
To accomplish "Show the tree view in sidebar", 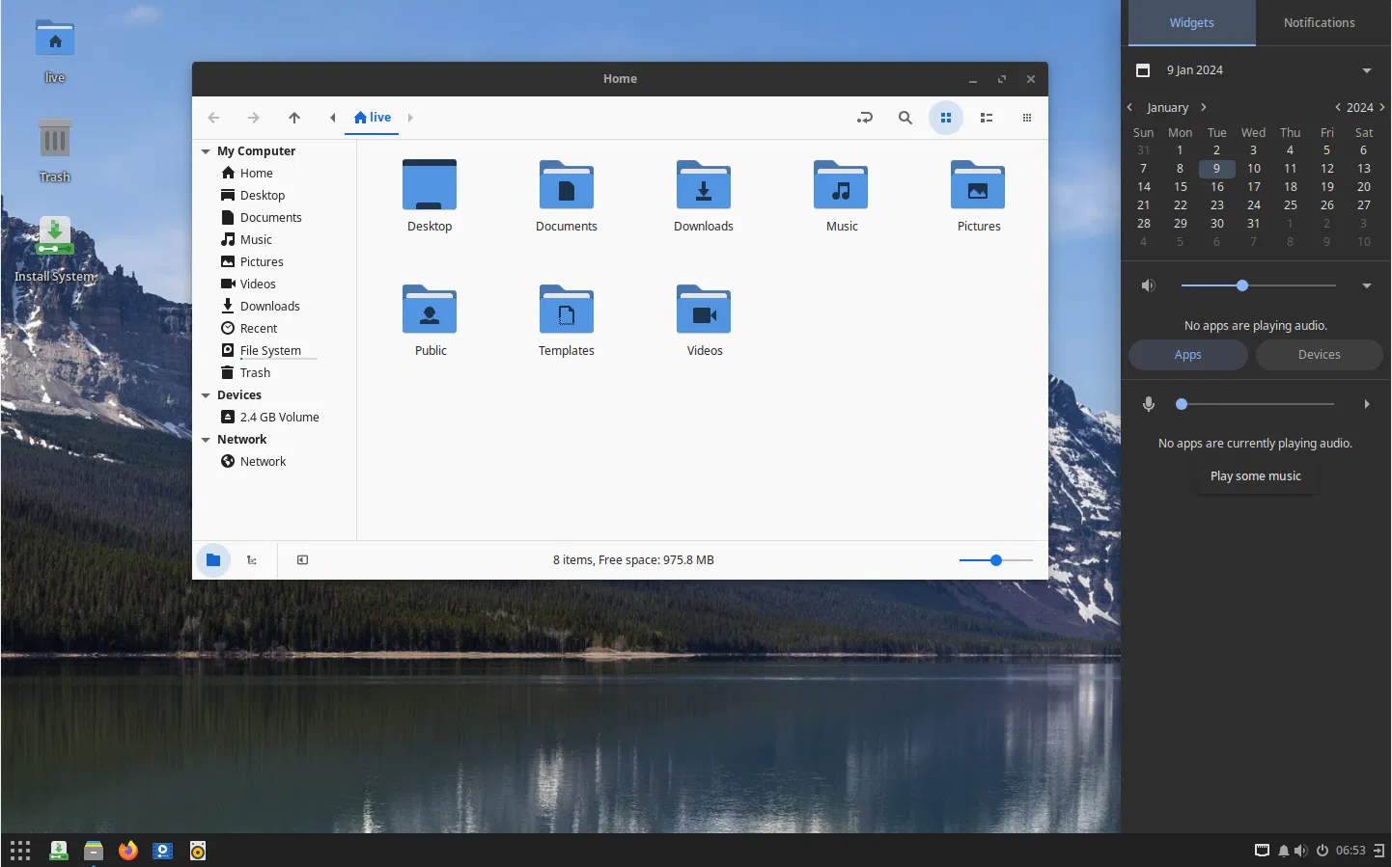I will 252,560.
